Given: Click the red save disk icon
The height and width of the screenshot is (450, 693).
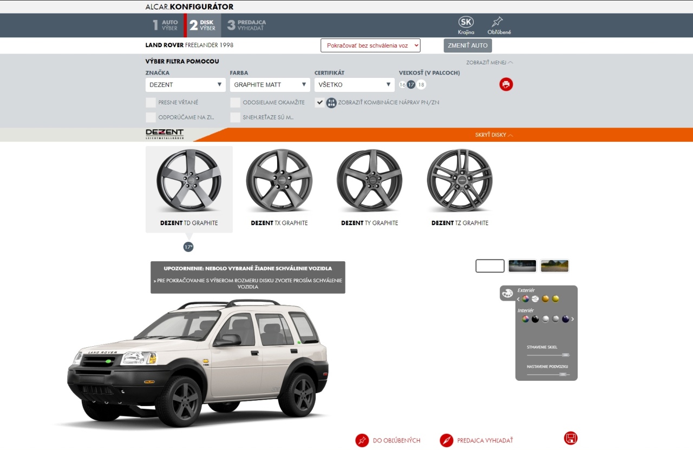Looking at the screenshot, I should pos(571,438).
